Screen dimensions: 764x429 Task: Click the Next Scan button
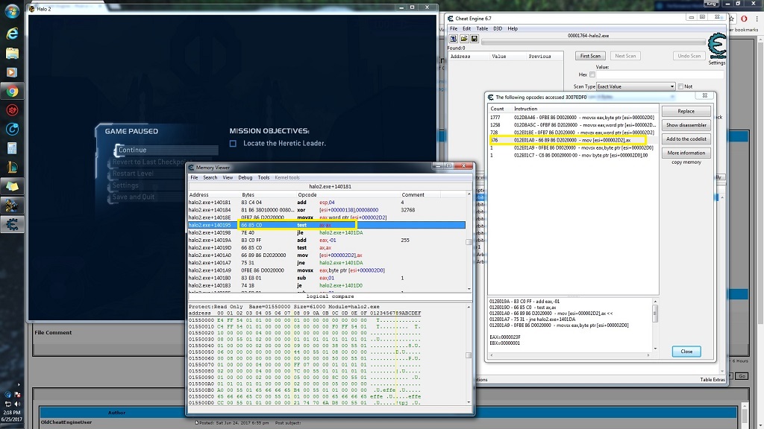625,56
